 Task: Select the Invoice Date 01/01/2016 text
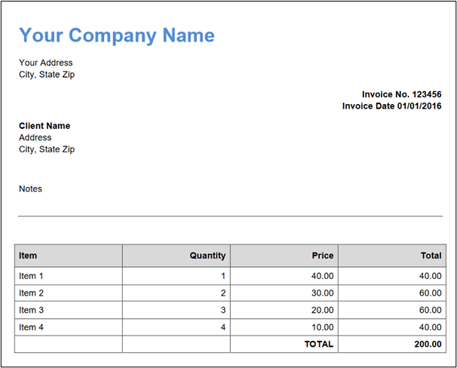[x=391, y=106]
